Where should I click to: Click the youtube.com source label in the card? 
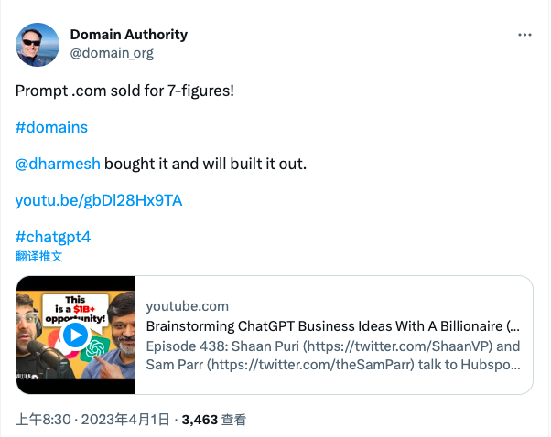click(x=188, y=306)
